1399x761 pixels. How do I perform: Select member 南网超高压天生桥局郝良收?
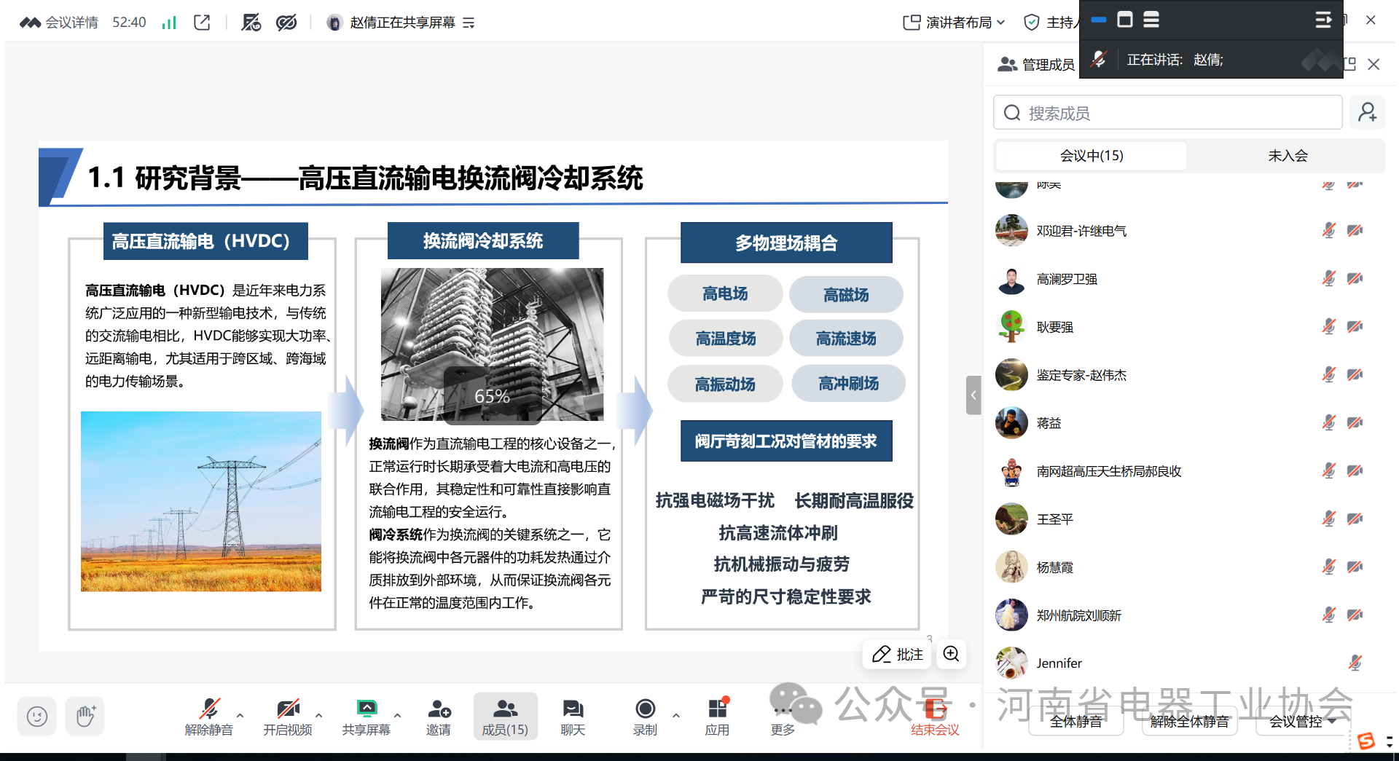(x=1189, y=471)
